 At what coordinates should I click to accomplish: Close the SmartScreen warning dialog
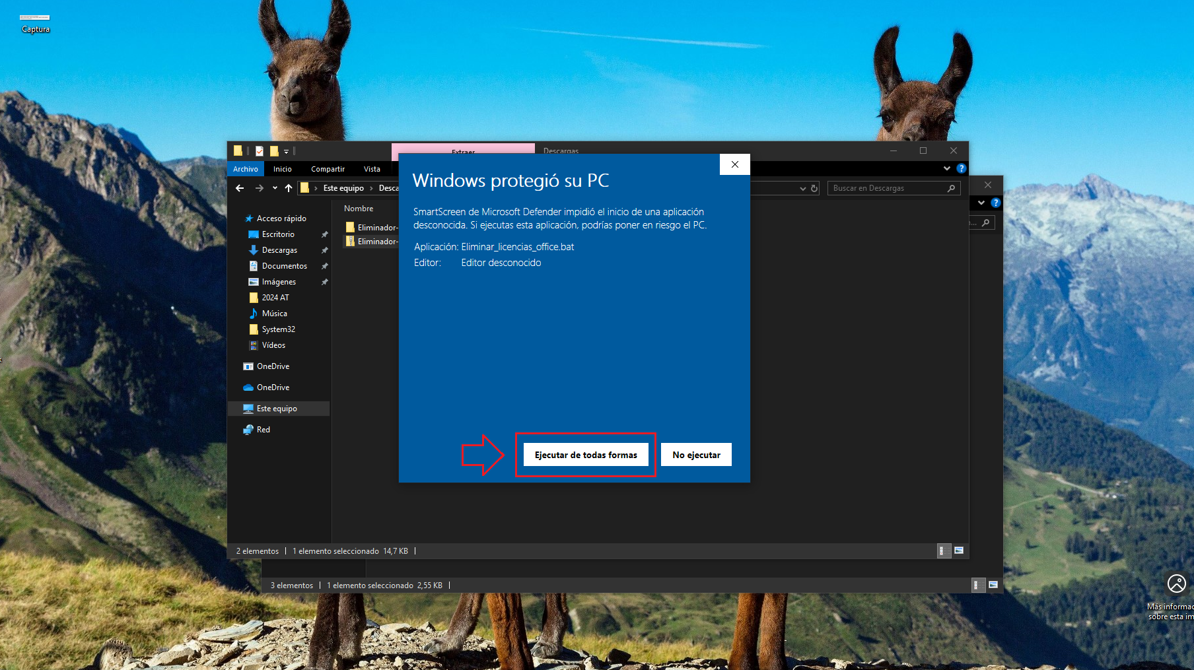pos(734,164)
